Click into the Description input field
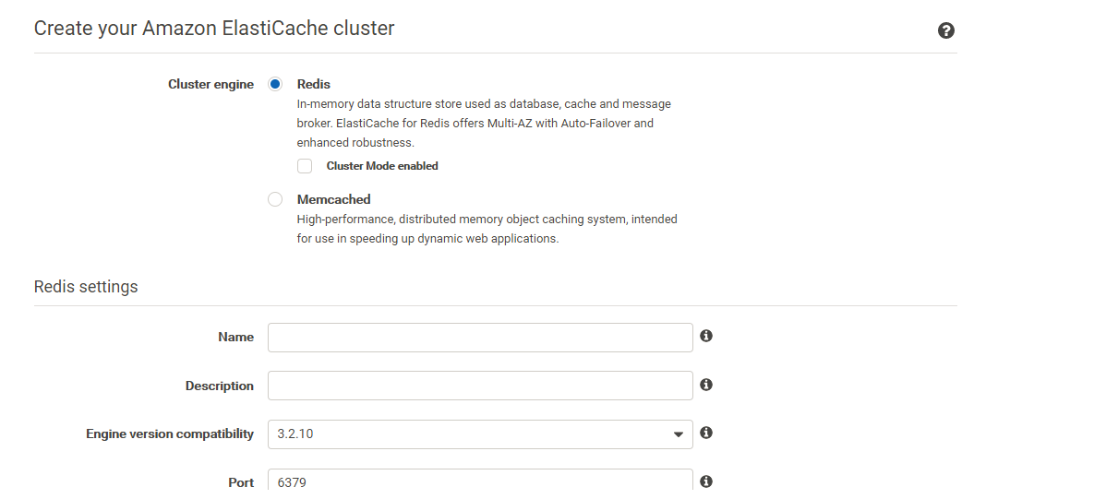 (480, 386)
